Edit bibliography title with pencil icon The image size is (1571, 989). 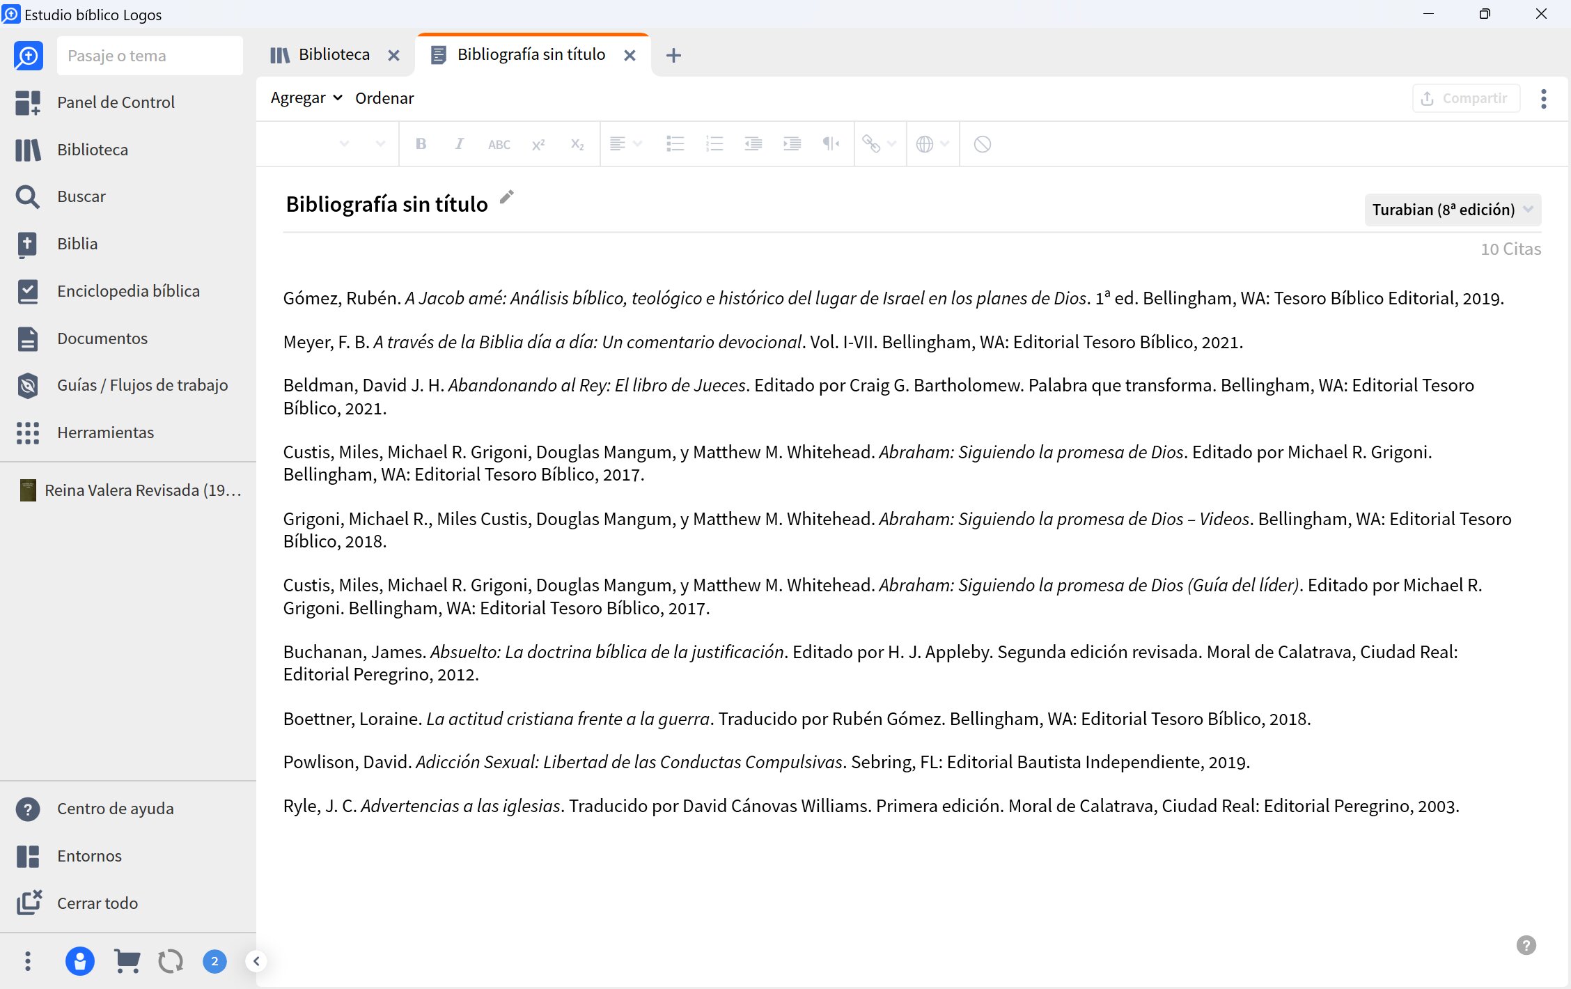507,197
